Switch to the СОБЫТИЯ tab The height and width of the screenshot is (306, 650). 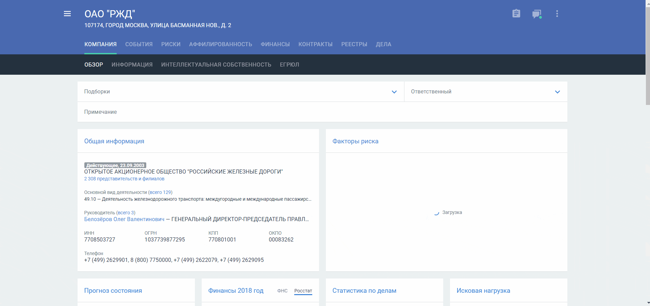pos(139,44)
